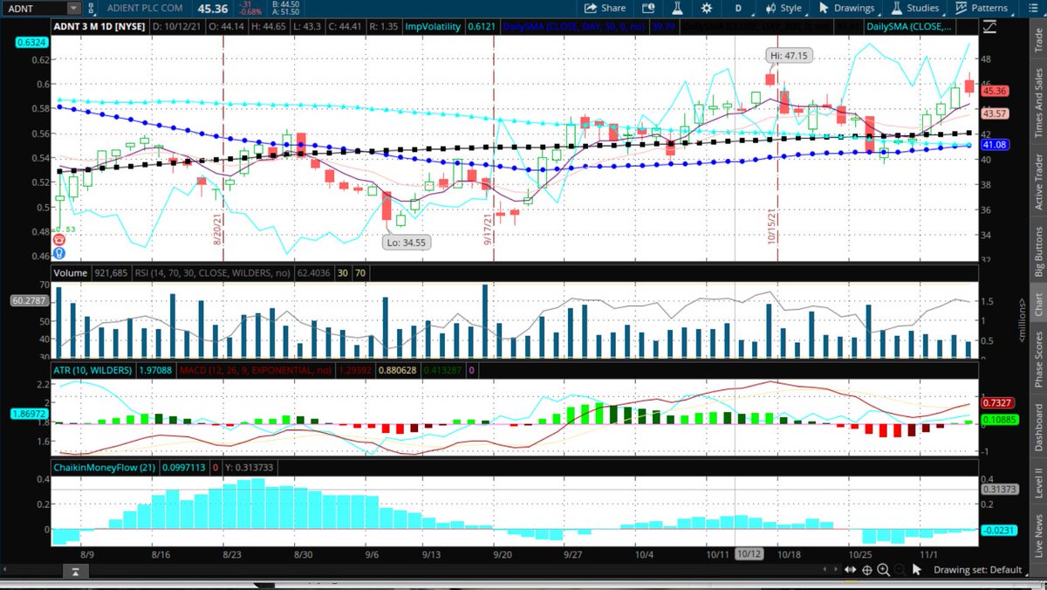Open the Drawings menu
This screenshot has width=1047, height=590.
(x=846, y=8)
